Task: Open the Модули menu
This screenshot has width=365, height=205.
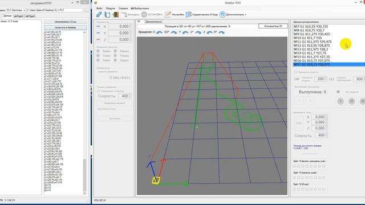Action: pyautogui.click(x=110, y=8)
